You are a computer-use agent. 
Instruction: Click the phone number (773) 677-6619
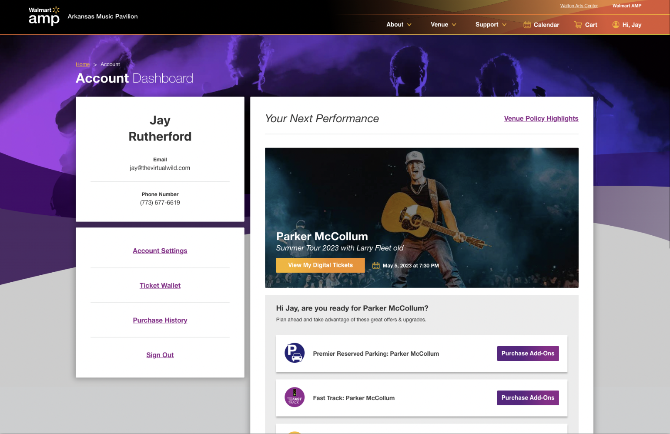pyautogui.click(x=160, y=203)
